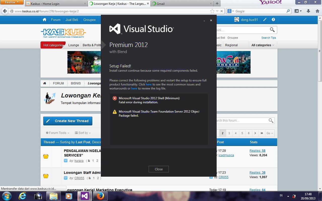
Task: Click the Firefox back arrow button
Action: pos(5,11)
